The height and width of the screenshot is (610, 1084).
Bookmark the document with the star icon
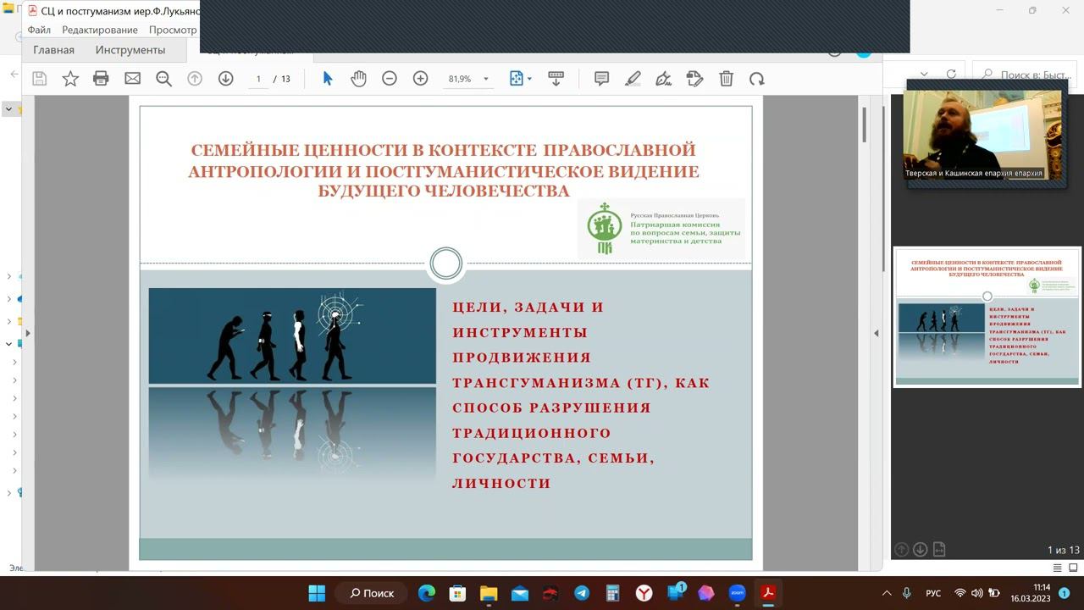(70, 79)
